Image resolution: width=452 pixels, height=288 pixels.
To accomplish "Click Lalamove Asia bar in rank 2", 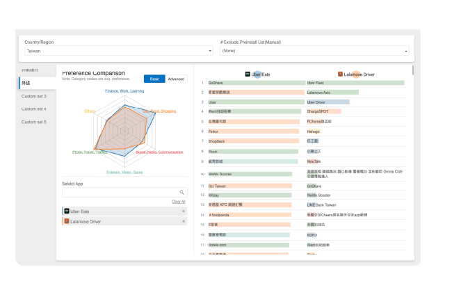I will (x=332, y=93).
